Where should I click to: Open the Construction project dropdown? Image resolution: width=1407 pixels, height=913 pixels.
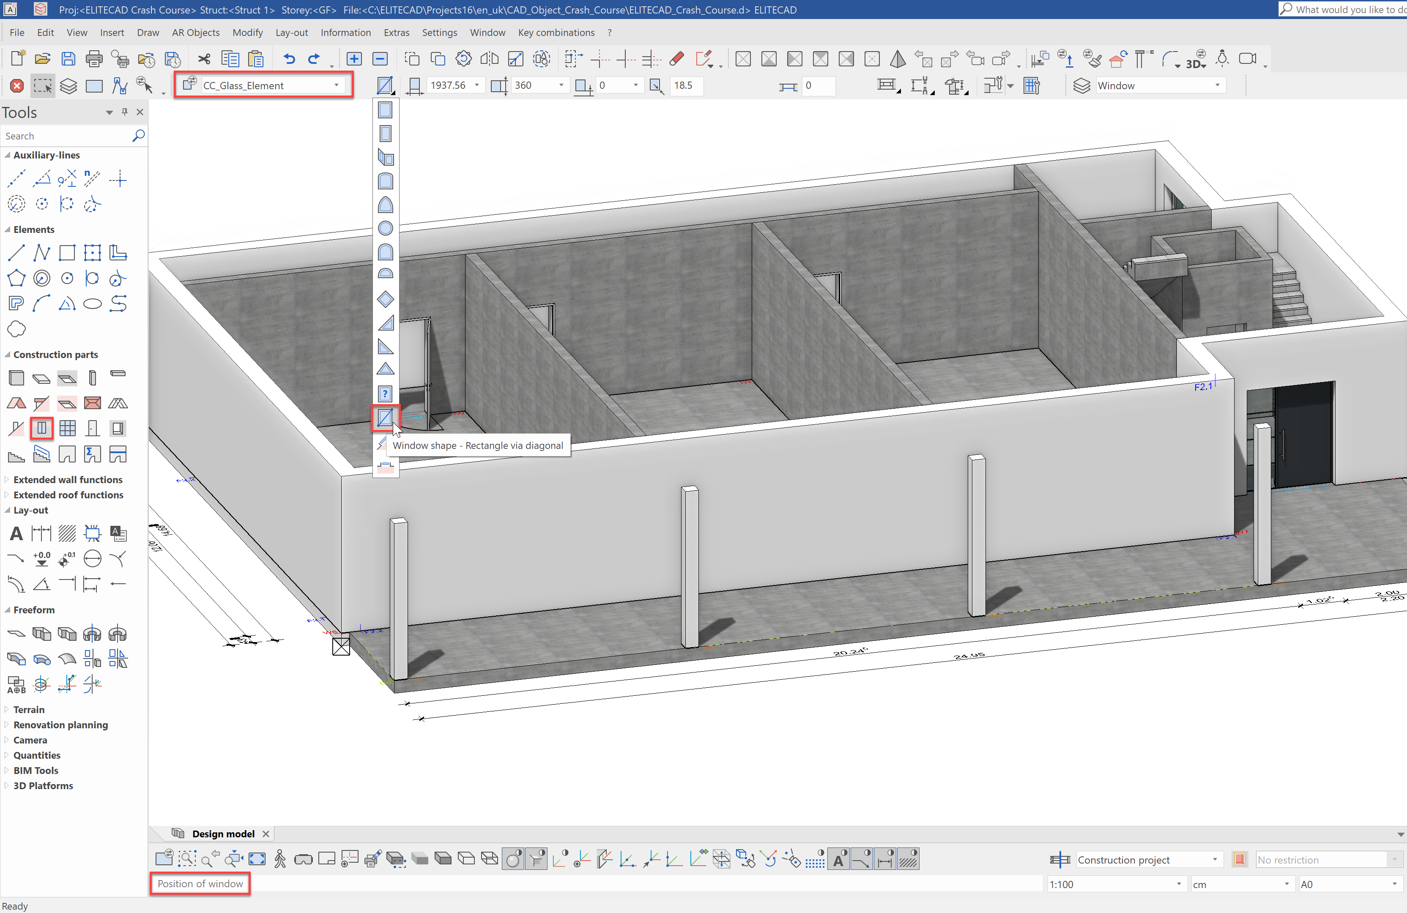1215,860
